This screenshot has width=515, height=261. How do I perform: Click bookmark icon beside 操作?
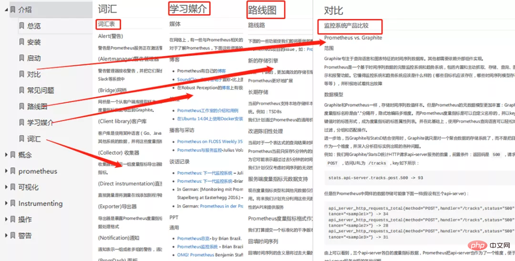point(13,219)
